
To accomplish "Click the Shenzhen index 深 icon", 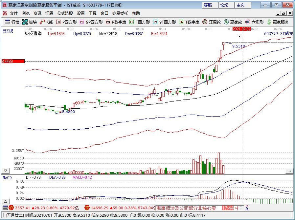I will pos(87,208).
